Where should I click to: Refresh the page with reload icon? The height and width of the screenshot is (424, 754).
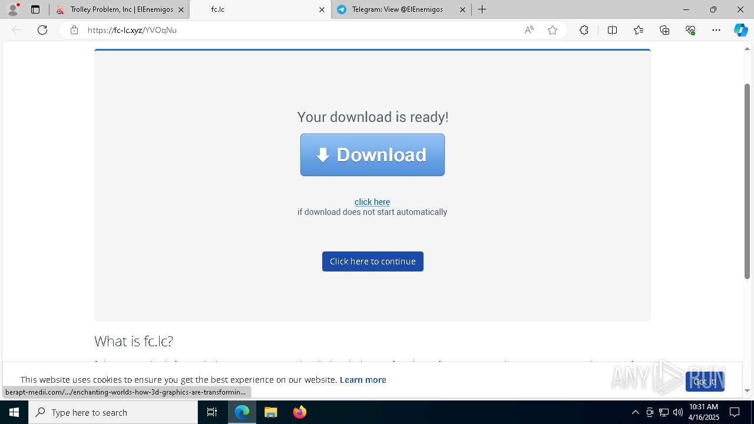tap(42, 30)
